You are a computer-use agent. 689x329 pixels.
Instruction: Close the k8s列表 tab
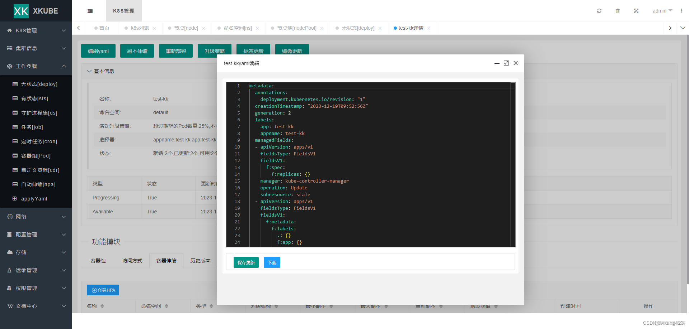click(x=154, y=28)
